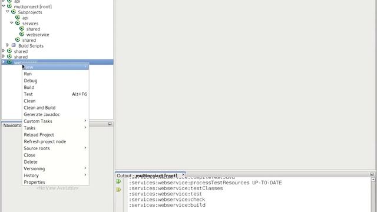Choose Delete from the context menu
The height and width of the screenshot is (212, 377).
(55, 162)
